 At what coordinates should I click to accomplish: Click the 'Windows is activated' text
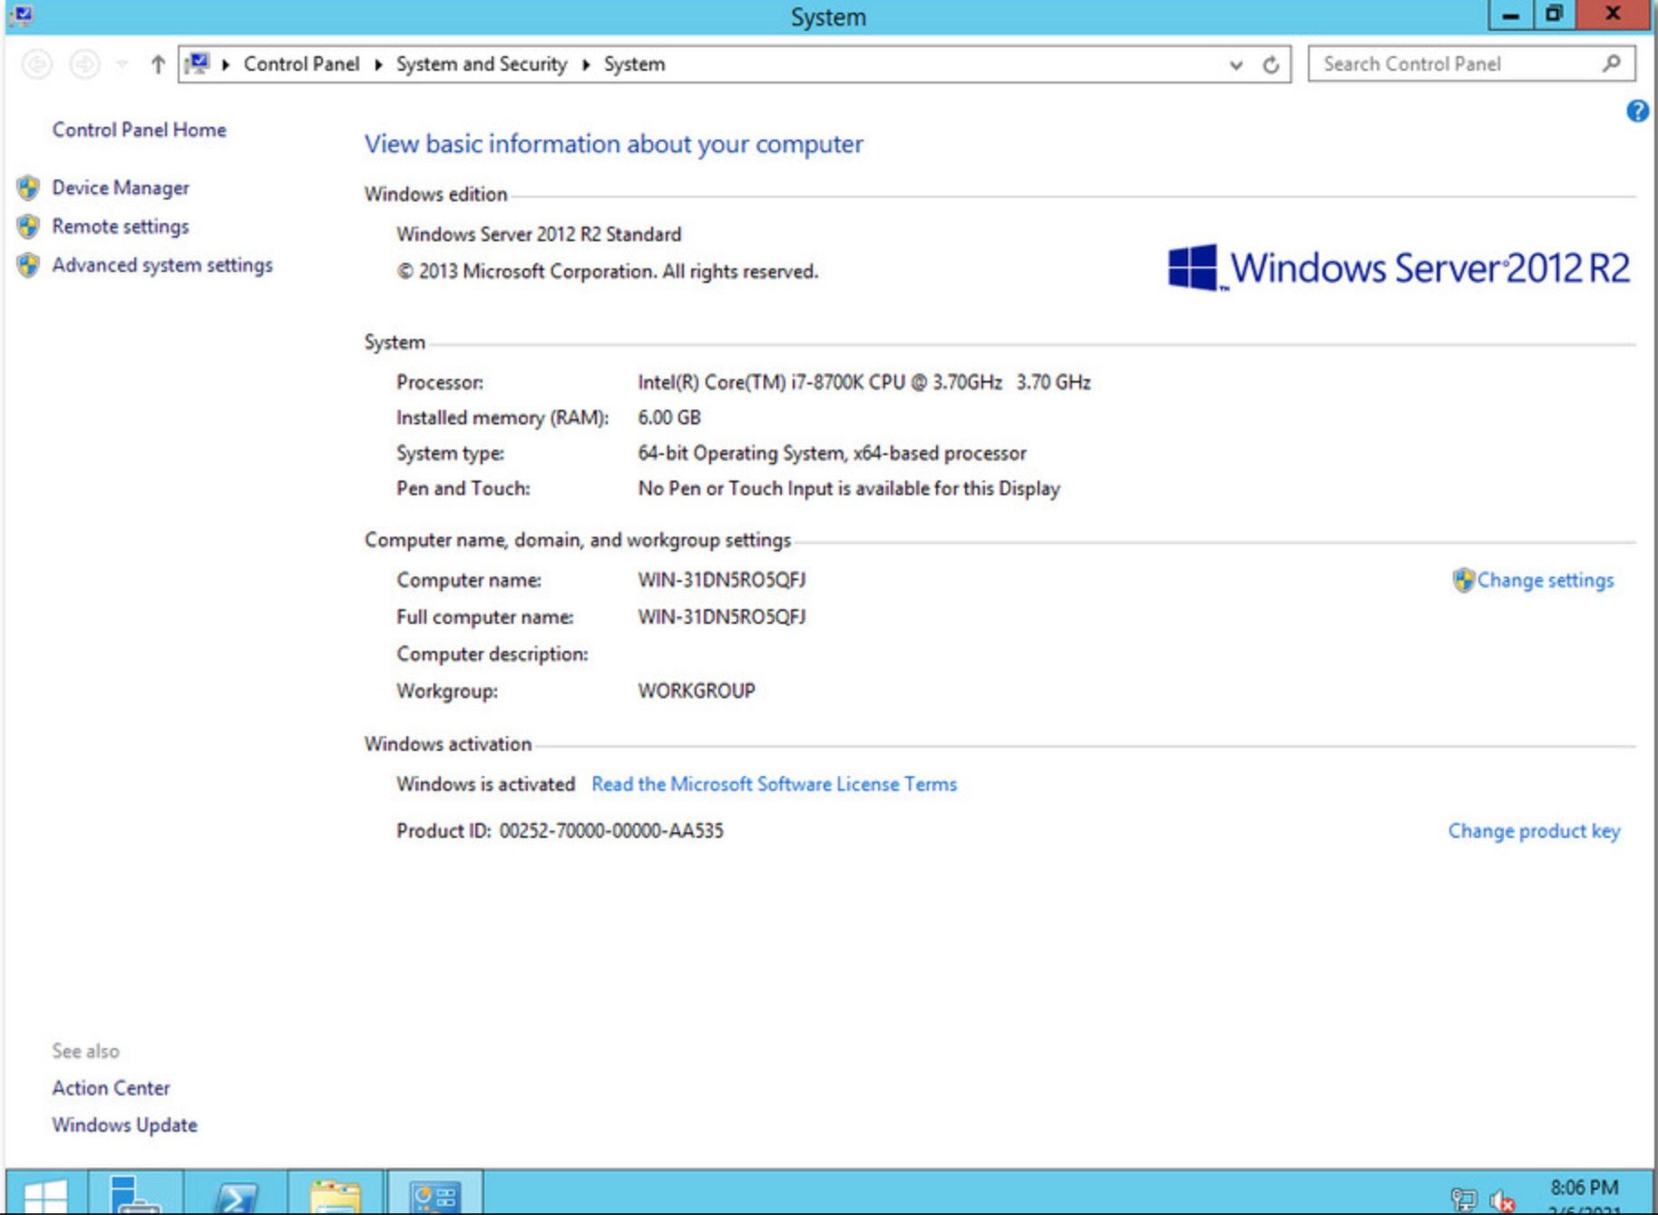(485, 784)
